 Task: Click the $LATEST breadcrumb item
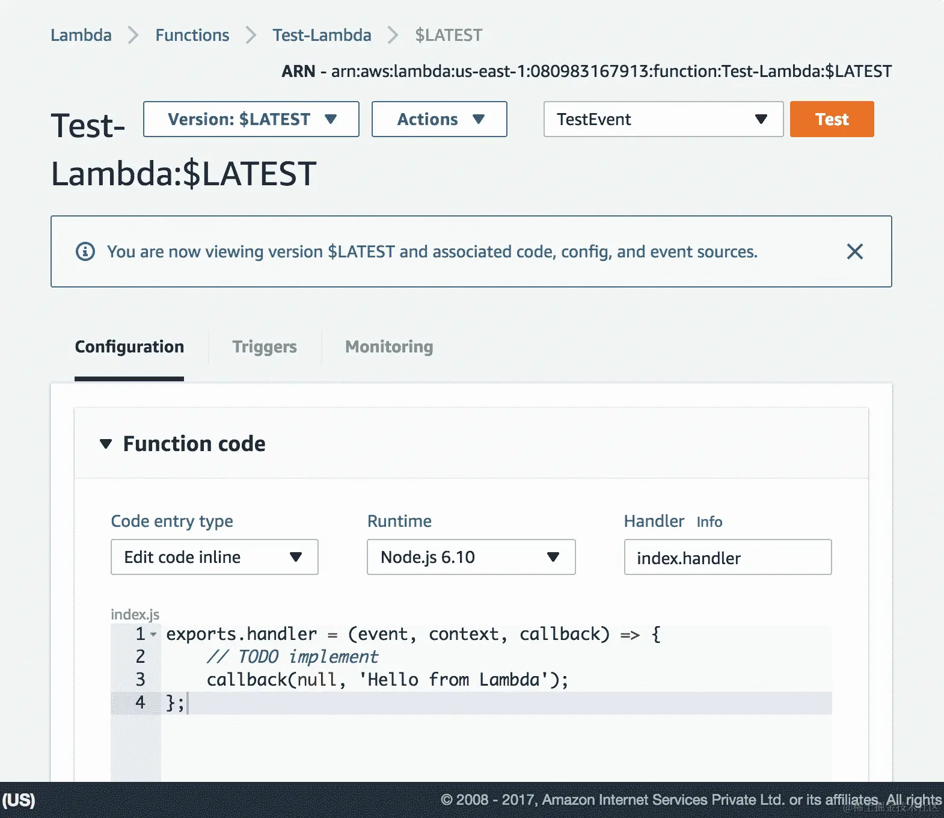coord(449,35)
